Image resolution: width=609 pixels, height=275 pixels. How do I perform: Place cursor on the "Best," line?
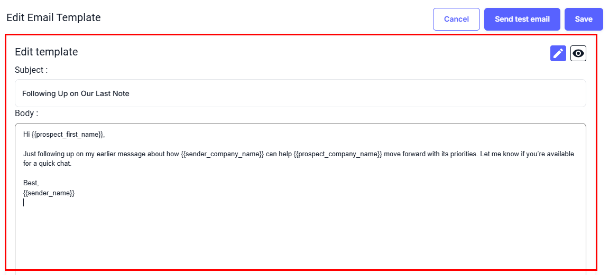(31, 183)
